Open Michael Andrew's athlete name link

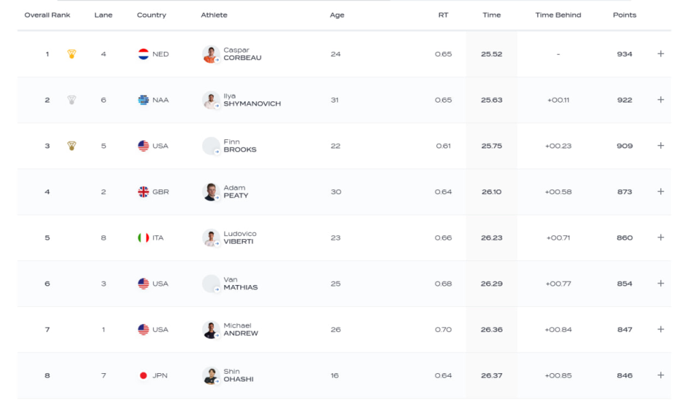click(240, 329)
